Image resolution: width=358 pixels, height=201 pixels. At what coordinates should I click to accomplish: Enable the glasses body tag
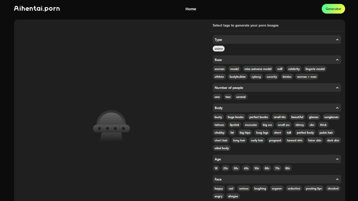[314, 117]
